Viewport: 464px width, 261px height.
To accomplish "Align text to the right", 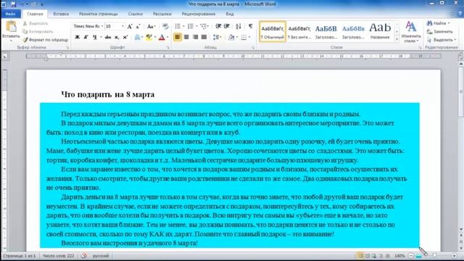I will [195, 37].
